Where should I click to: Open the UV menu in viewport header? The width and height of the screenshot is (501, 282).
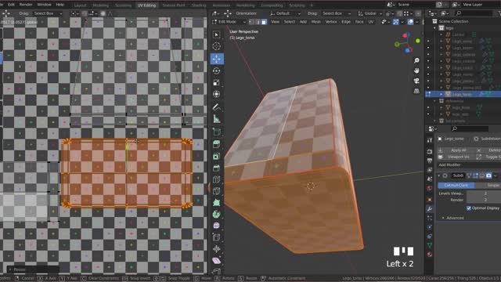point(370,22)
